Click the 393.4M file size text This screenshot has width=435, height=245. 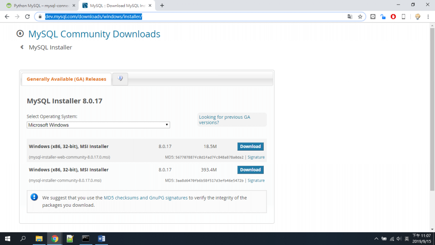click(209, 170)
